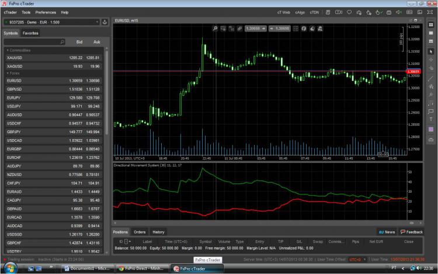Click the symbol search input field

click(x=34, y=42)
